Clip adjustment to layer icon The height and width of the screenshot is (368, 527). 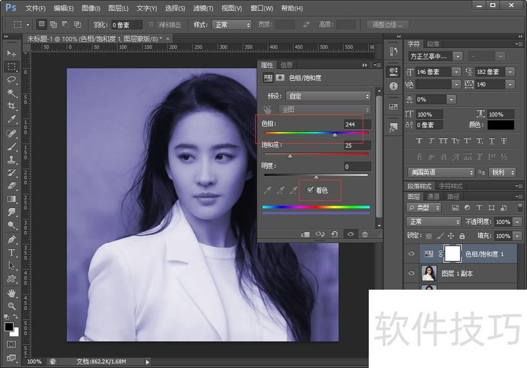pos(305,234)
